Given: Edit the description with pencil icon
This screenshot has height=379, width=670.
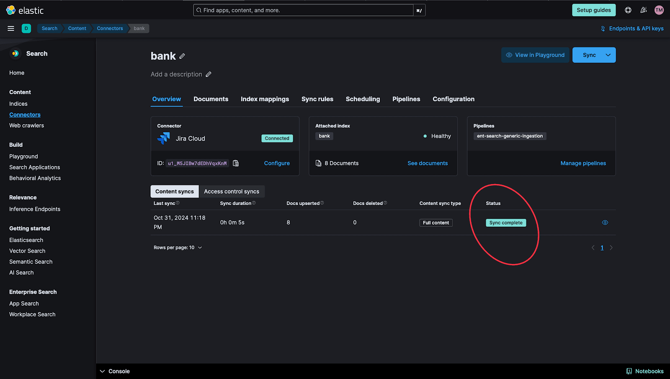Looking at the screenshot, I should point(209,74).
